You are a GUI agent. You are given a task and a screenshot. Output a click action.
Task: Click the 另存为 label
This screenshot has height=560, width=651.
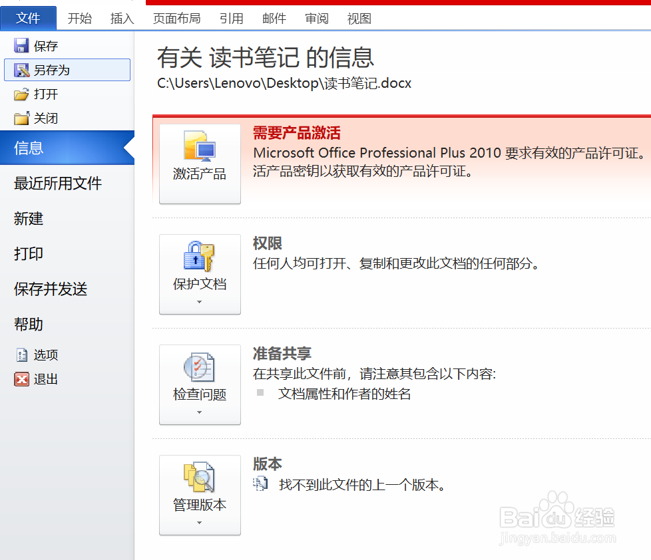tap(52, 70)
